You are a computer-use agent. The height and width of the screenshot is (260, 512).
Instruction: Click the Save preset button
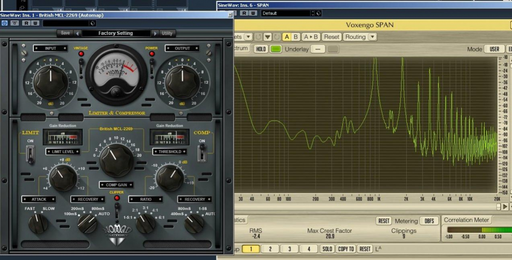point(65,33)
